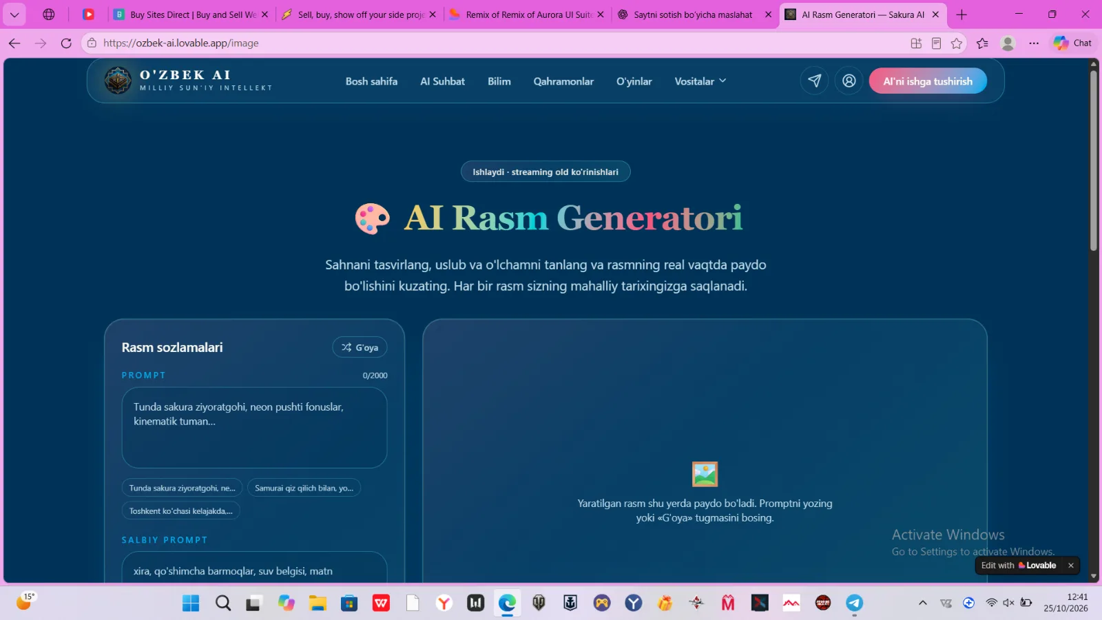Image resolution: width=1102 pixels, height=620 pixels.
Task: Select the Samurai qiz qilich suggestion chip
Action: pos(304,488)
